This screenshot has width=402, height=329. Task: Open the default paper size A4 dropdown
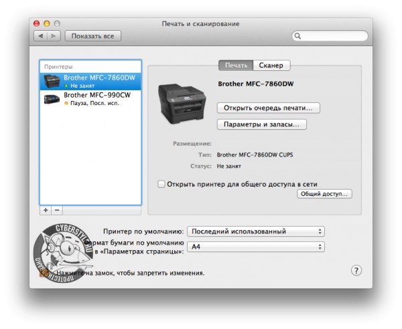[256, 247]
